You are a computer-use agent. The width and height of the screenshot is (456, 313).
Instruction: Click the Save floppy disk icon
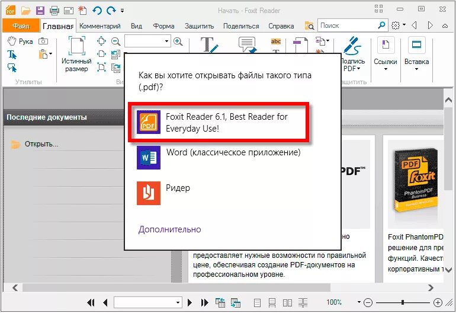(x=40, y=11)
